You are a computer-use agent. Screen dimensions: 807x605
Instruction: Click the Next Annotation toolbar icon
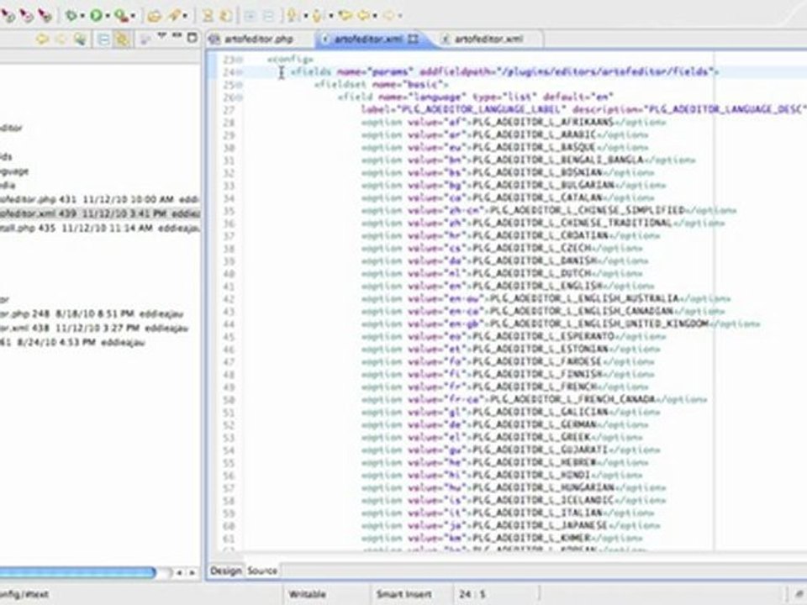pyautogui.click(x=293, y=16)
